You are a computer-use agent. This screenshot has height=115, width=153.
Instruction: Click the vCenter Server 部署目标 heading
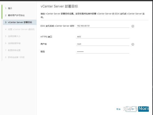coord(59,6)
